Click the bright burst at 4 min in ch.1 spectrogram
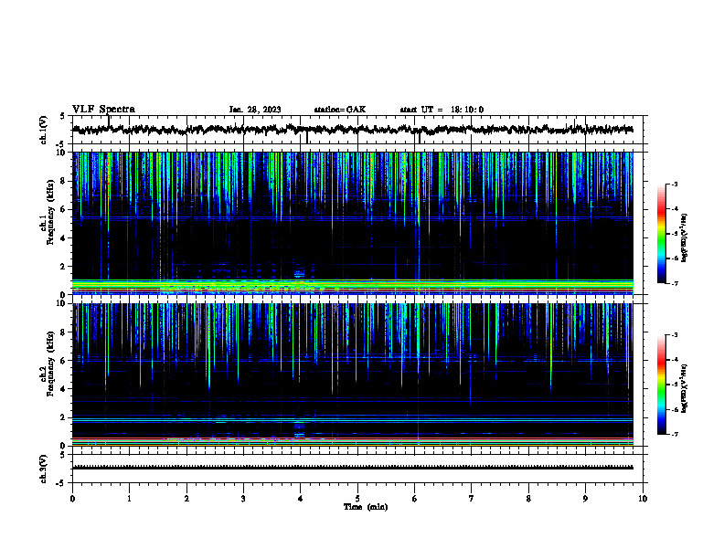This screenshot has height=559, width=724. (x=300, y=274)
